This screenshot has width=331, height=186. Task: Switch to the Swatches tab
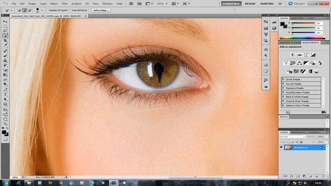(297, 19)
